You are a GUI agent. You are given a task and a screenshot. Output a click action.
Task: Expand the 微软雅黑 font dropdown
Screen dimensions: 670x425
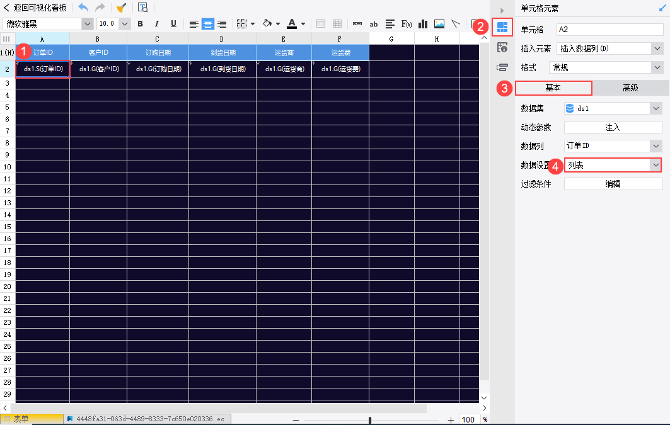(x=87, y=24)
